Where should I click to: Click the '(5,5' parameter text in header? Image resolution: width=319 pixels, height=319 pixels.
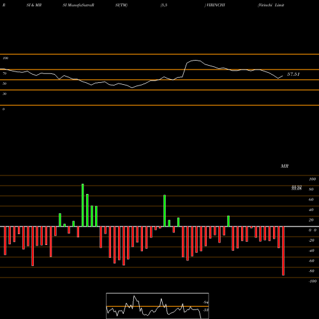[x=164, y=5]
